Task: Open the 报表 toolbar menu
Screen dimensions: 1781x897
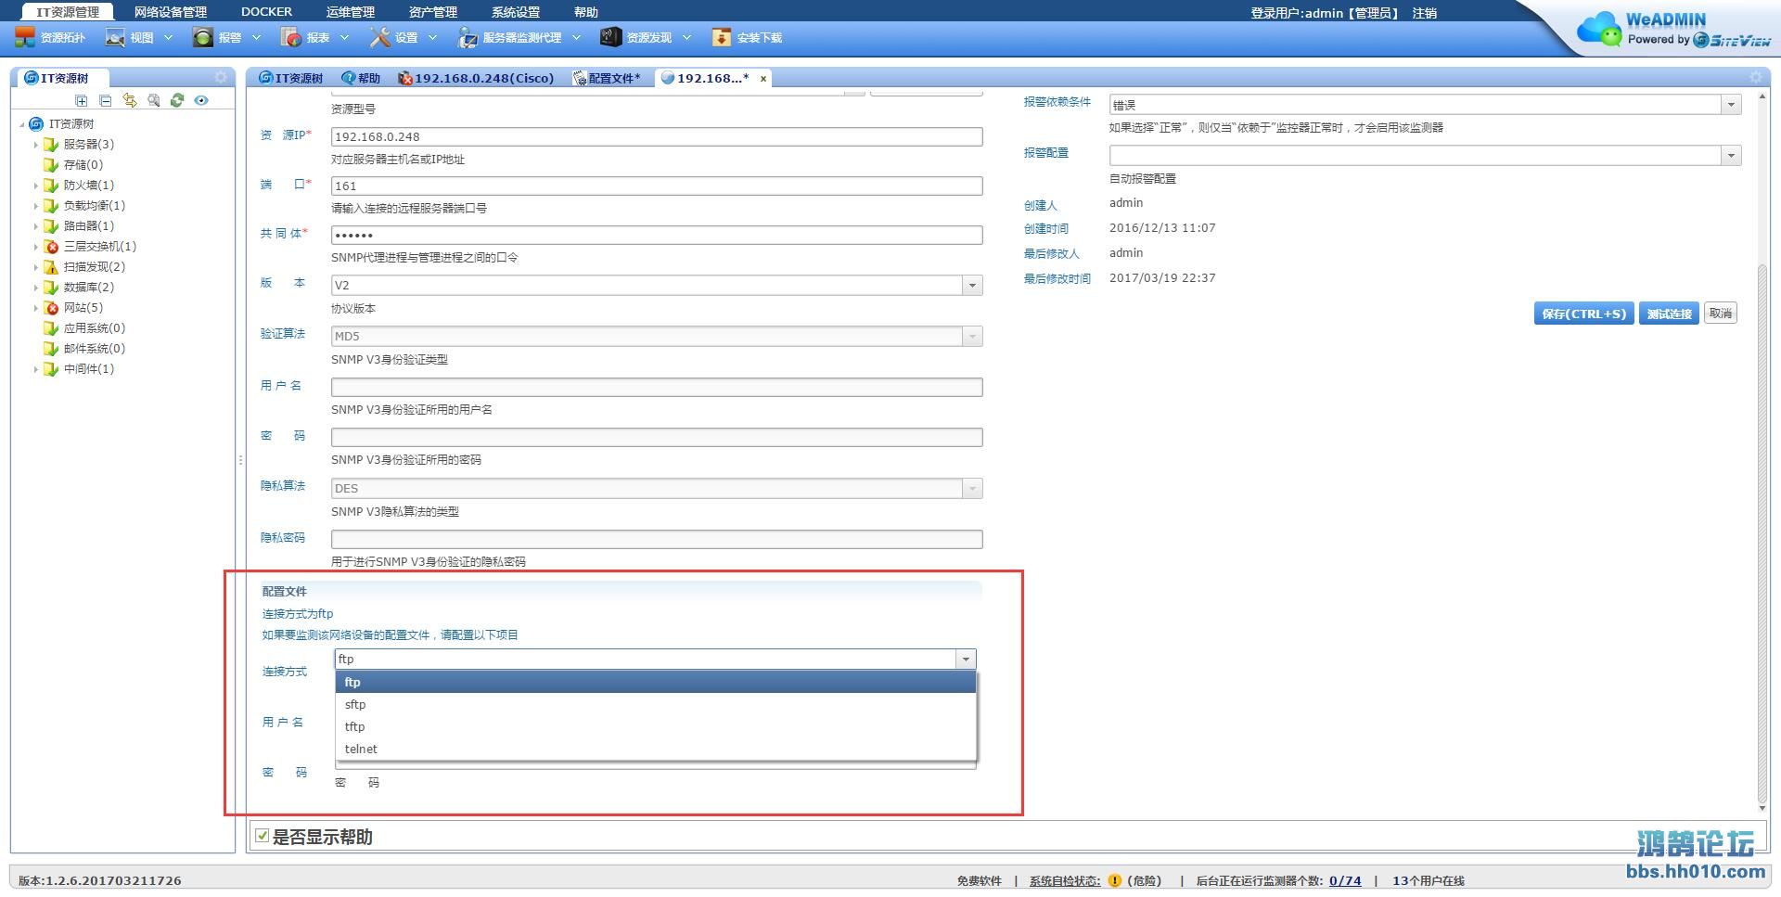Action: click(315, 38)
